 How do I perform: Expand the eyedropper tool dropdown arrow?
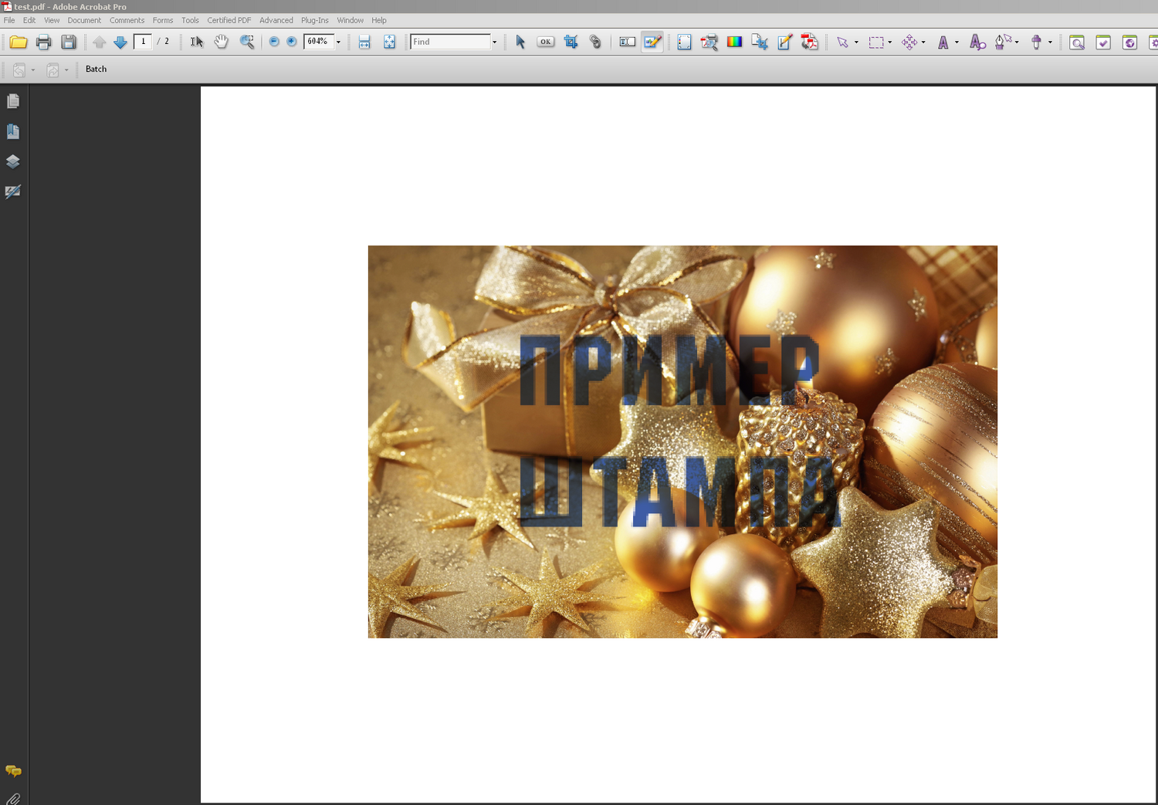click(x=1050, y=42)
